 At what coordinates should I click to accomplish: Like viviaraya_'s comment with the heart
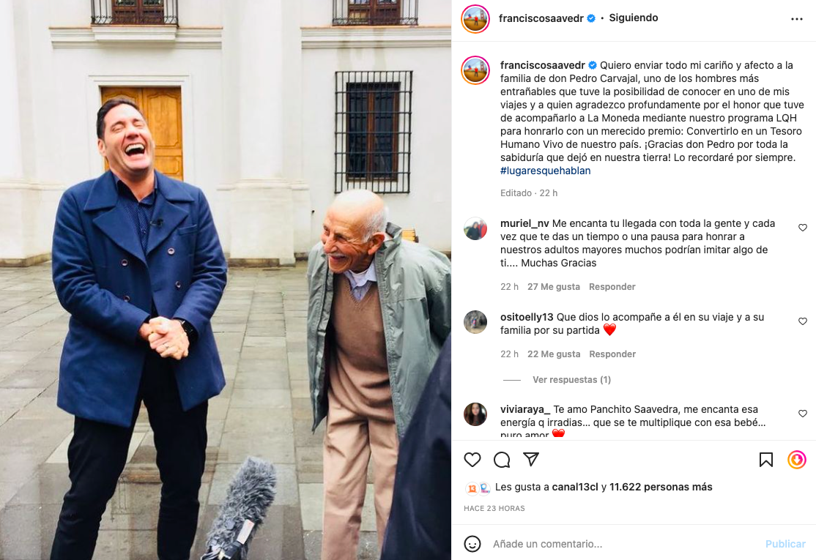tap(803, 414)
